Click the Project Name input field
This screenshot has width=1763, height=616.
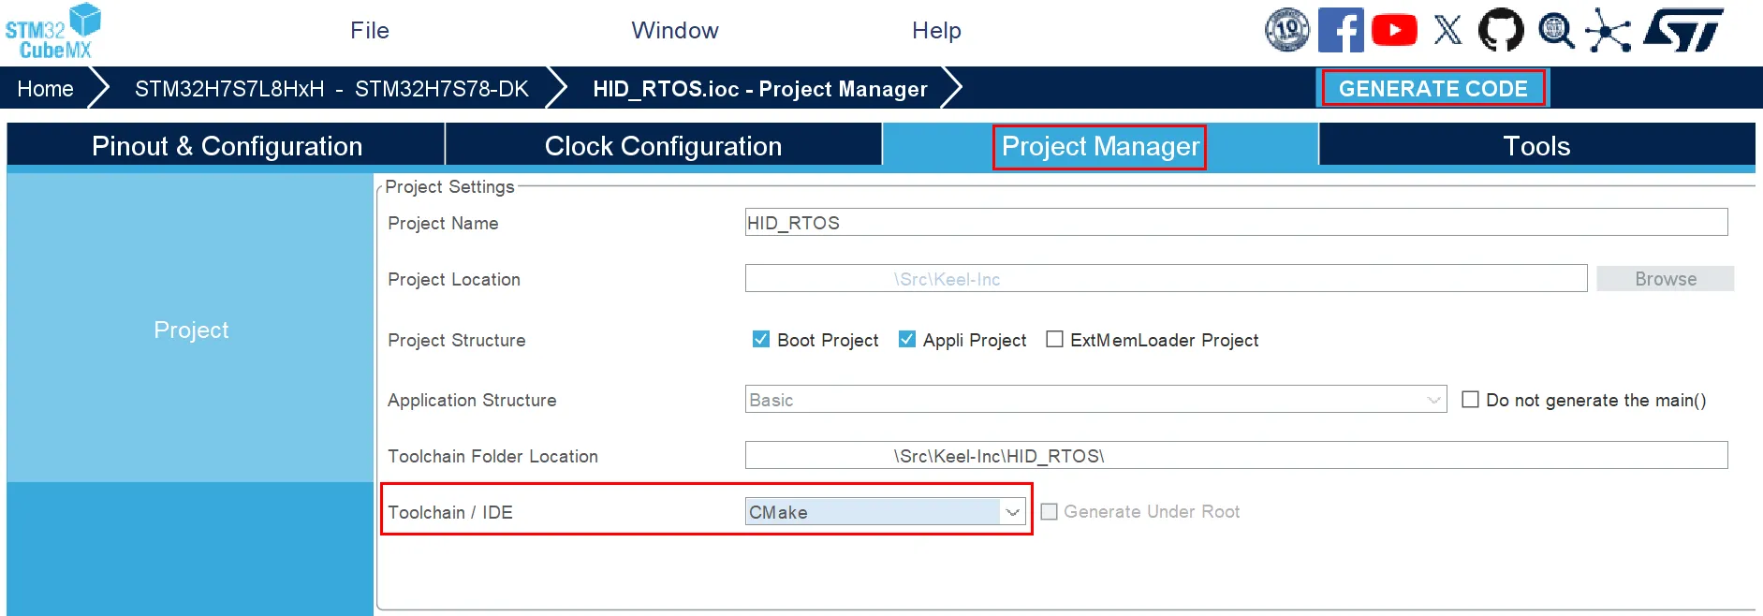[1236, 223]
